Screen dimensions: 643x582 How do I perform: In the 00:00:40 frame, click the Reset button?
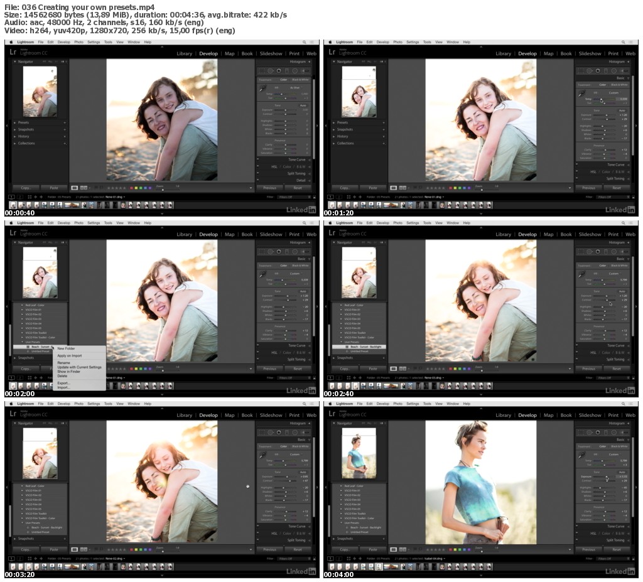[x=298, y=188]
